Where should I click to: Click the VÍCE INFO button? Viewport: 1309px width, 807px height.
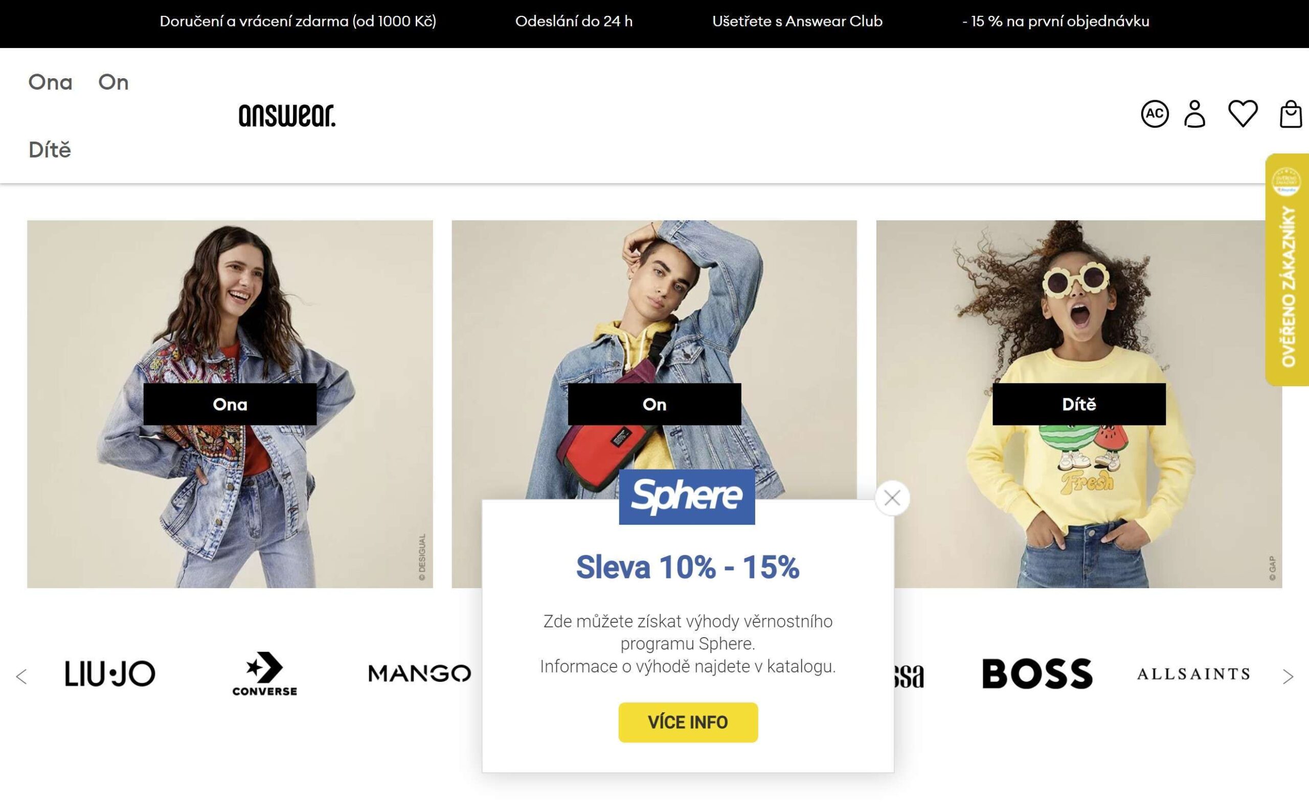pyautogui.click(x=688, y=722)
